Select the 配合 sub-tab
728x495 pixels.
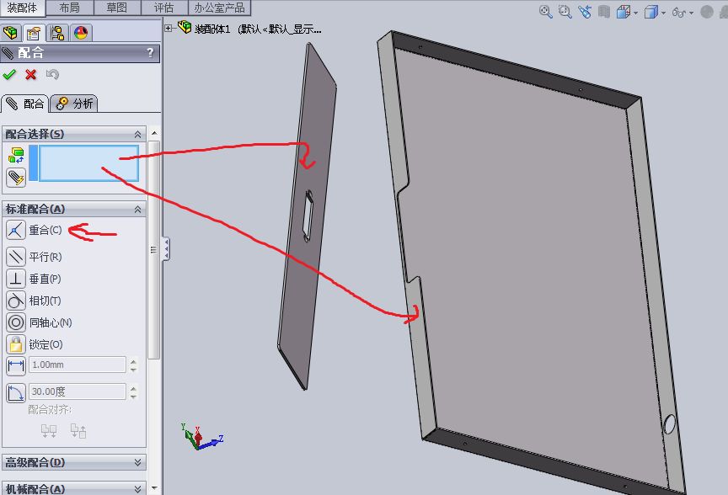click(25, 104)
